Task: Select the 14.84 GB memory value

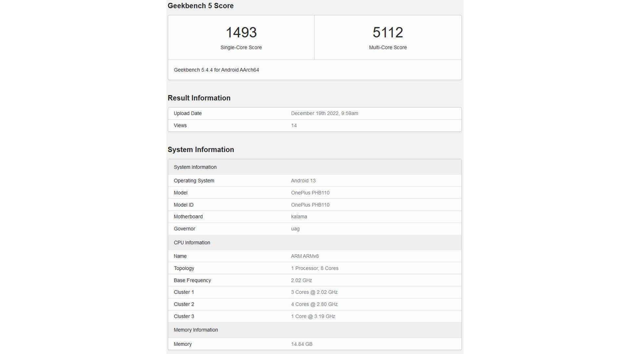Action: pyautogui.click(x=301, y=344)
